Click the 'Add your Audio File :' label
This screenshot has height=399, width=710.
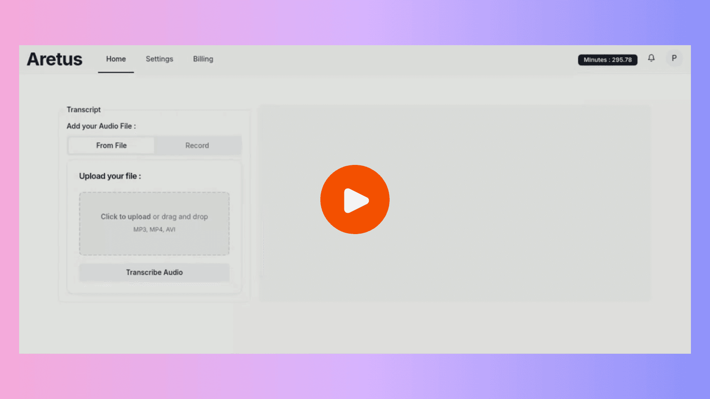point(101,126)
